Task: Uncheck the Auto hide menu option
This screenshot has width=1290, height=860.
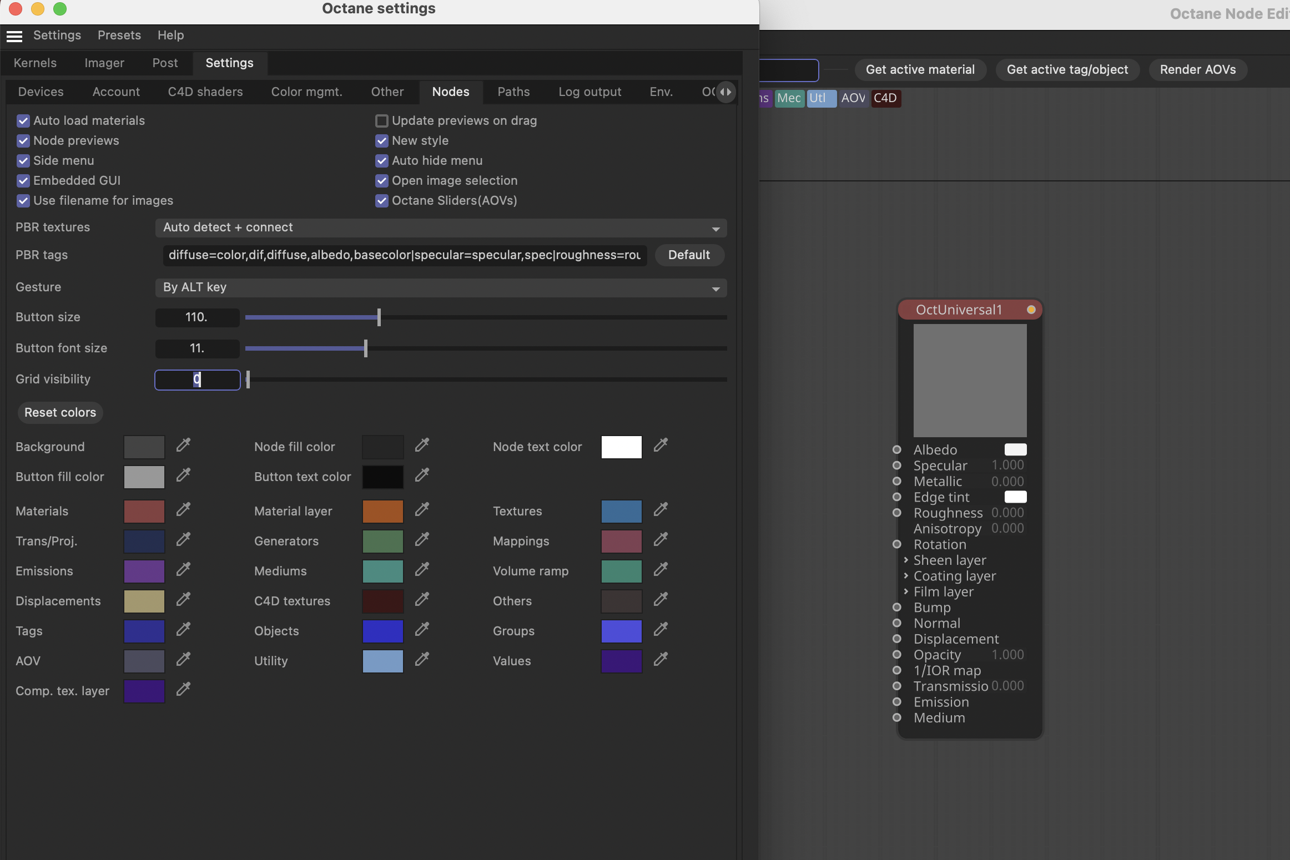Action: (382, 161)
